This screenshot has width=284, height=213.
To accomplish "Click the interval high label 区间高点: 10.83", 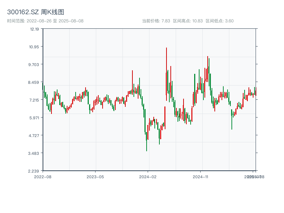I will [x=188, y=21].
